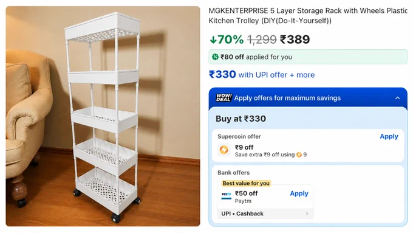Click the ₹80 off applied banner
Screen dimensions: 413x233
point(308,57)
